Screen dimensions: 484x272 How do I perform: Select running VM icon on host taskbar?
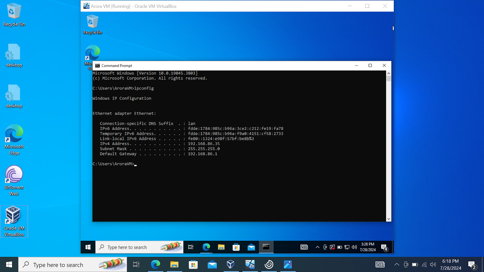250,265
